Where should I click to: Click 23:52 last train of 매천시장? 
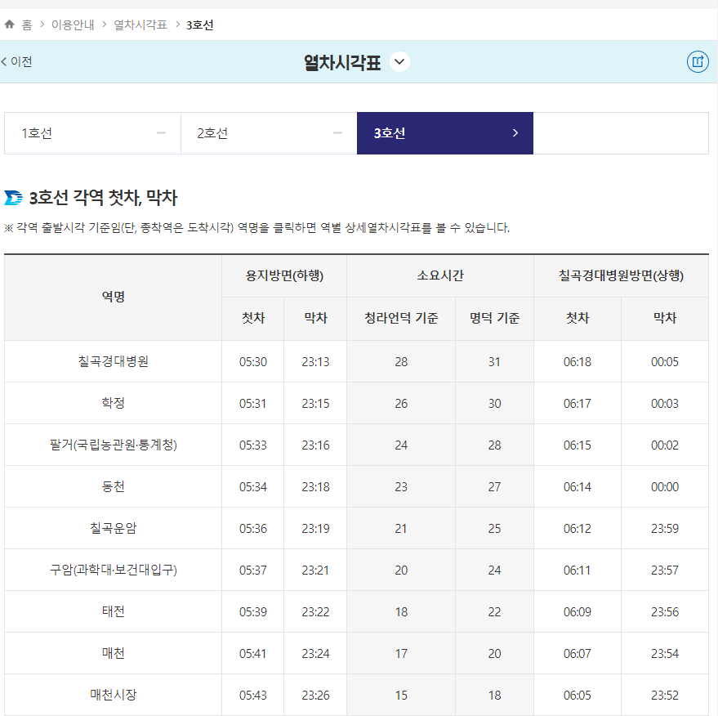pyautogui.click(x=665, y=696)
